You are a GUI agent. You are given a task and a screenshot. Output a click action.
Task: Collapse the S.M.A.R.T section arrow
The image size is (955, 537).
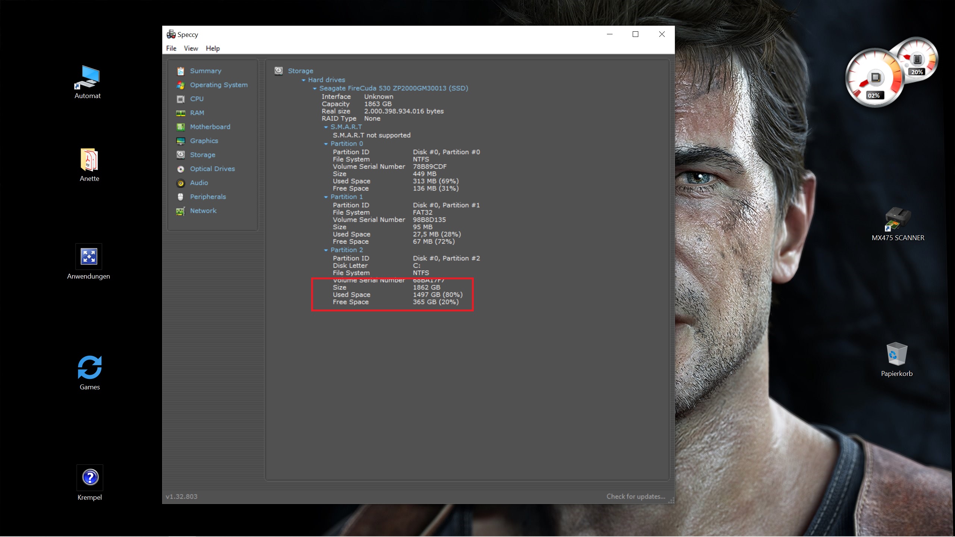click(x=326, y=127)
